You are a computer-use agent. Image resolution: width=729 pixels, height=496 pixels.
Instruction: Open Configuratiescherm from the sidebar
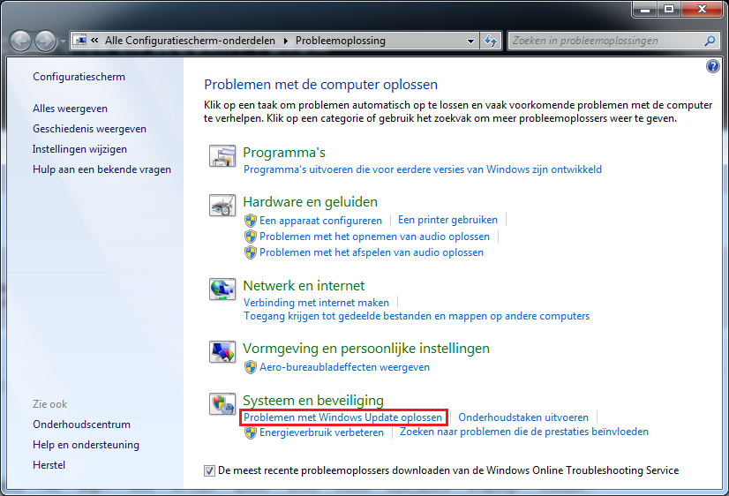pos(79,77)
